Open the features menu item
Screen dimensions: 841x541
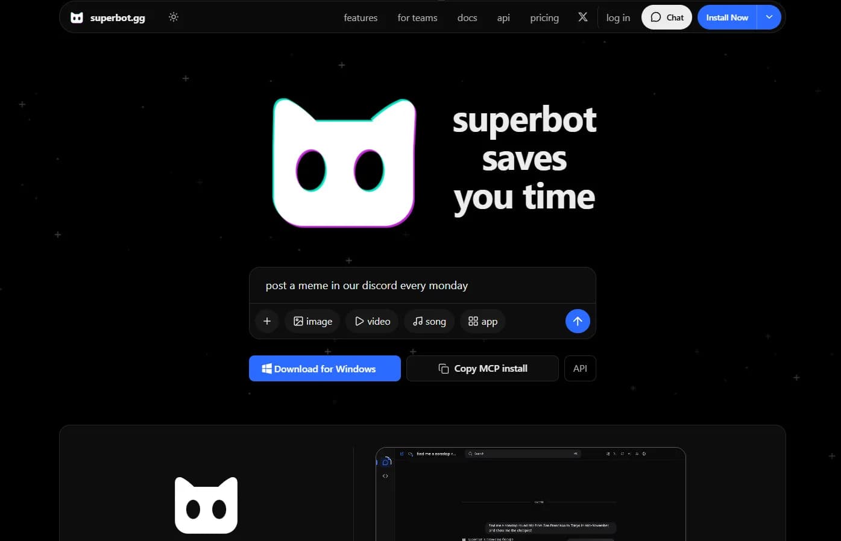tap(361, 17)
